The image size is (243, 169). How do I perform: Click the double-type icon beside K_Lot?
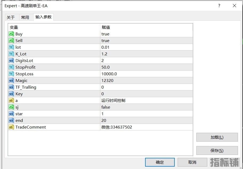coord(11,54)
